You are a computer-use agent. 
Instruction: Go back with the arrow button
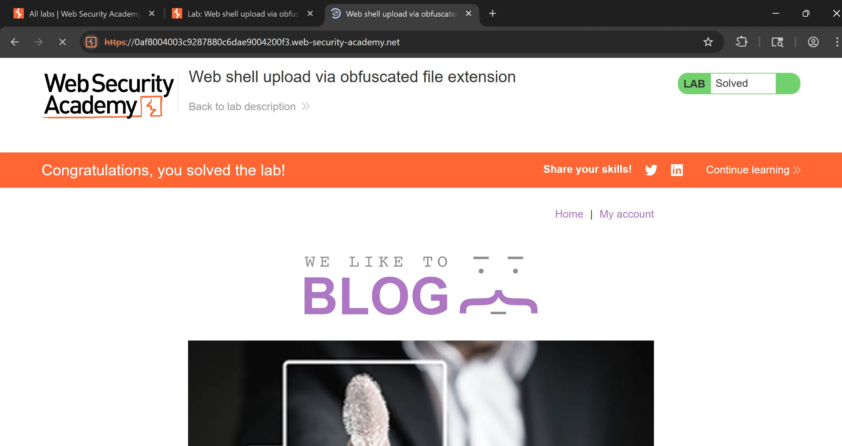(x=15, y=42)
